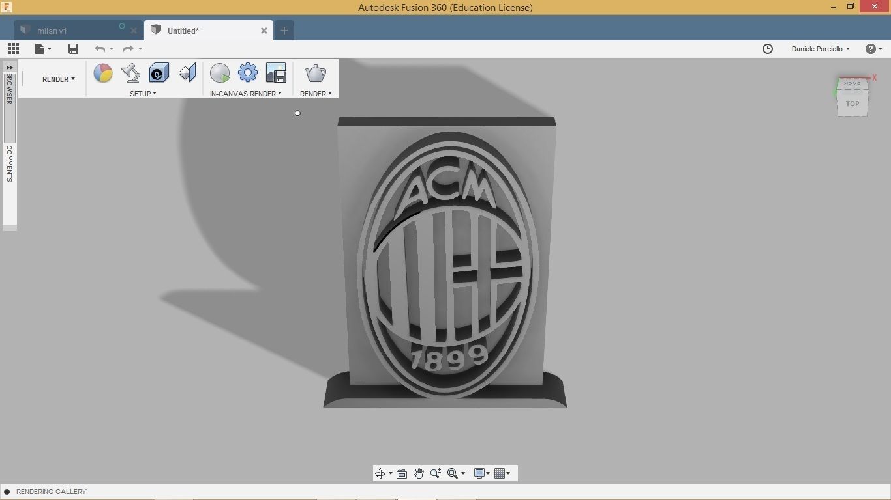Viewport: 891px width, 500px height.
Task: Click the Redo arrow
Action: pyautogui.click(x=128, y=49)
